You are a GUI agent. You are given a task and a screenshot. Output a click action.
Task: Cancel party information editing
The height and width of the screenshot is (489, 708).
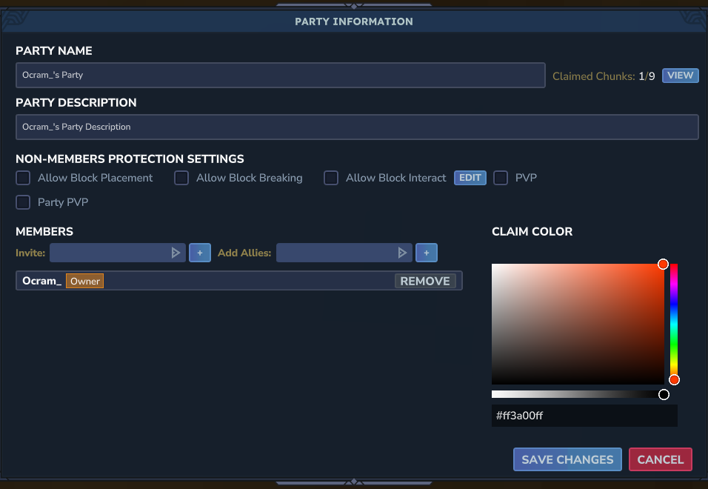(660, 459)
